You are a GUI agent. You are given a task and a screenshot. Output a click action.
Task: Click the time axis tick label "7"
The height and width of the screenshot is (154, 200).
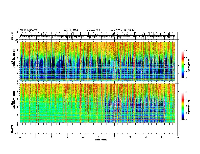click(x=130, y=137)
